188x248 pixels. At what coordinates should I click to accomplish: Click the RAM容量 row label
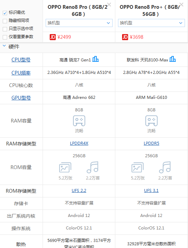21,121
